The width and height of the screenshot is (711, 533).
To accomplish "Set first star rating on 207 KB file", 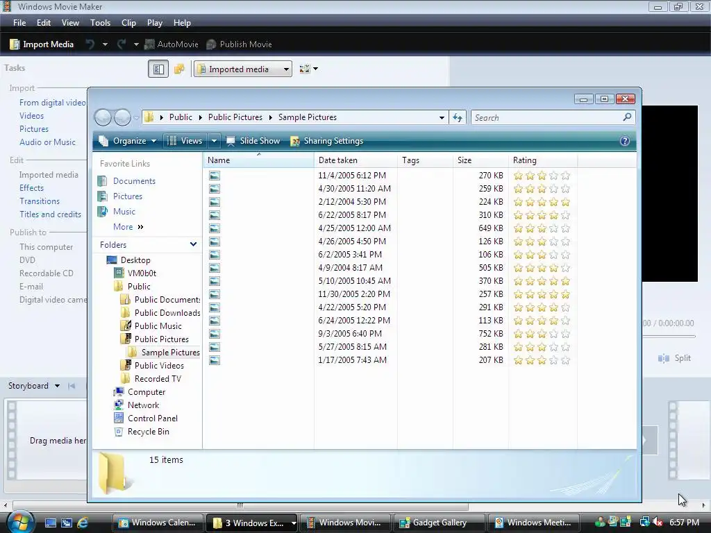I will tap(518, 360).
